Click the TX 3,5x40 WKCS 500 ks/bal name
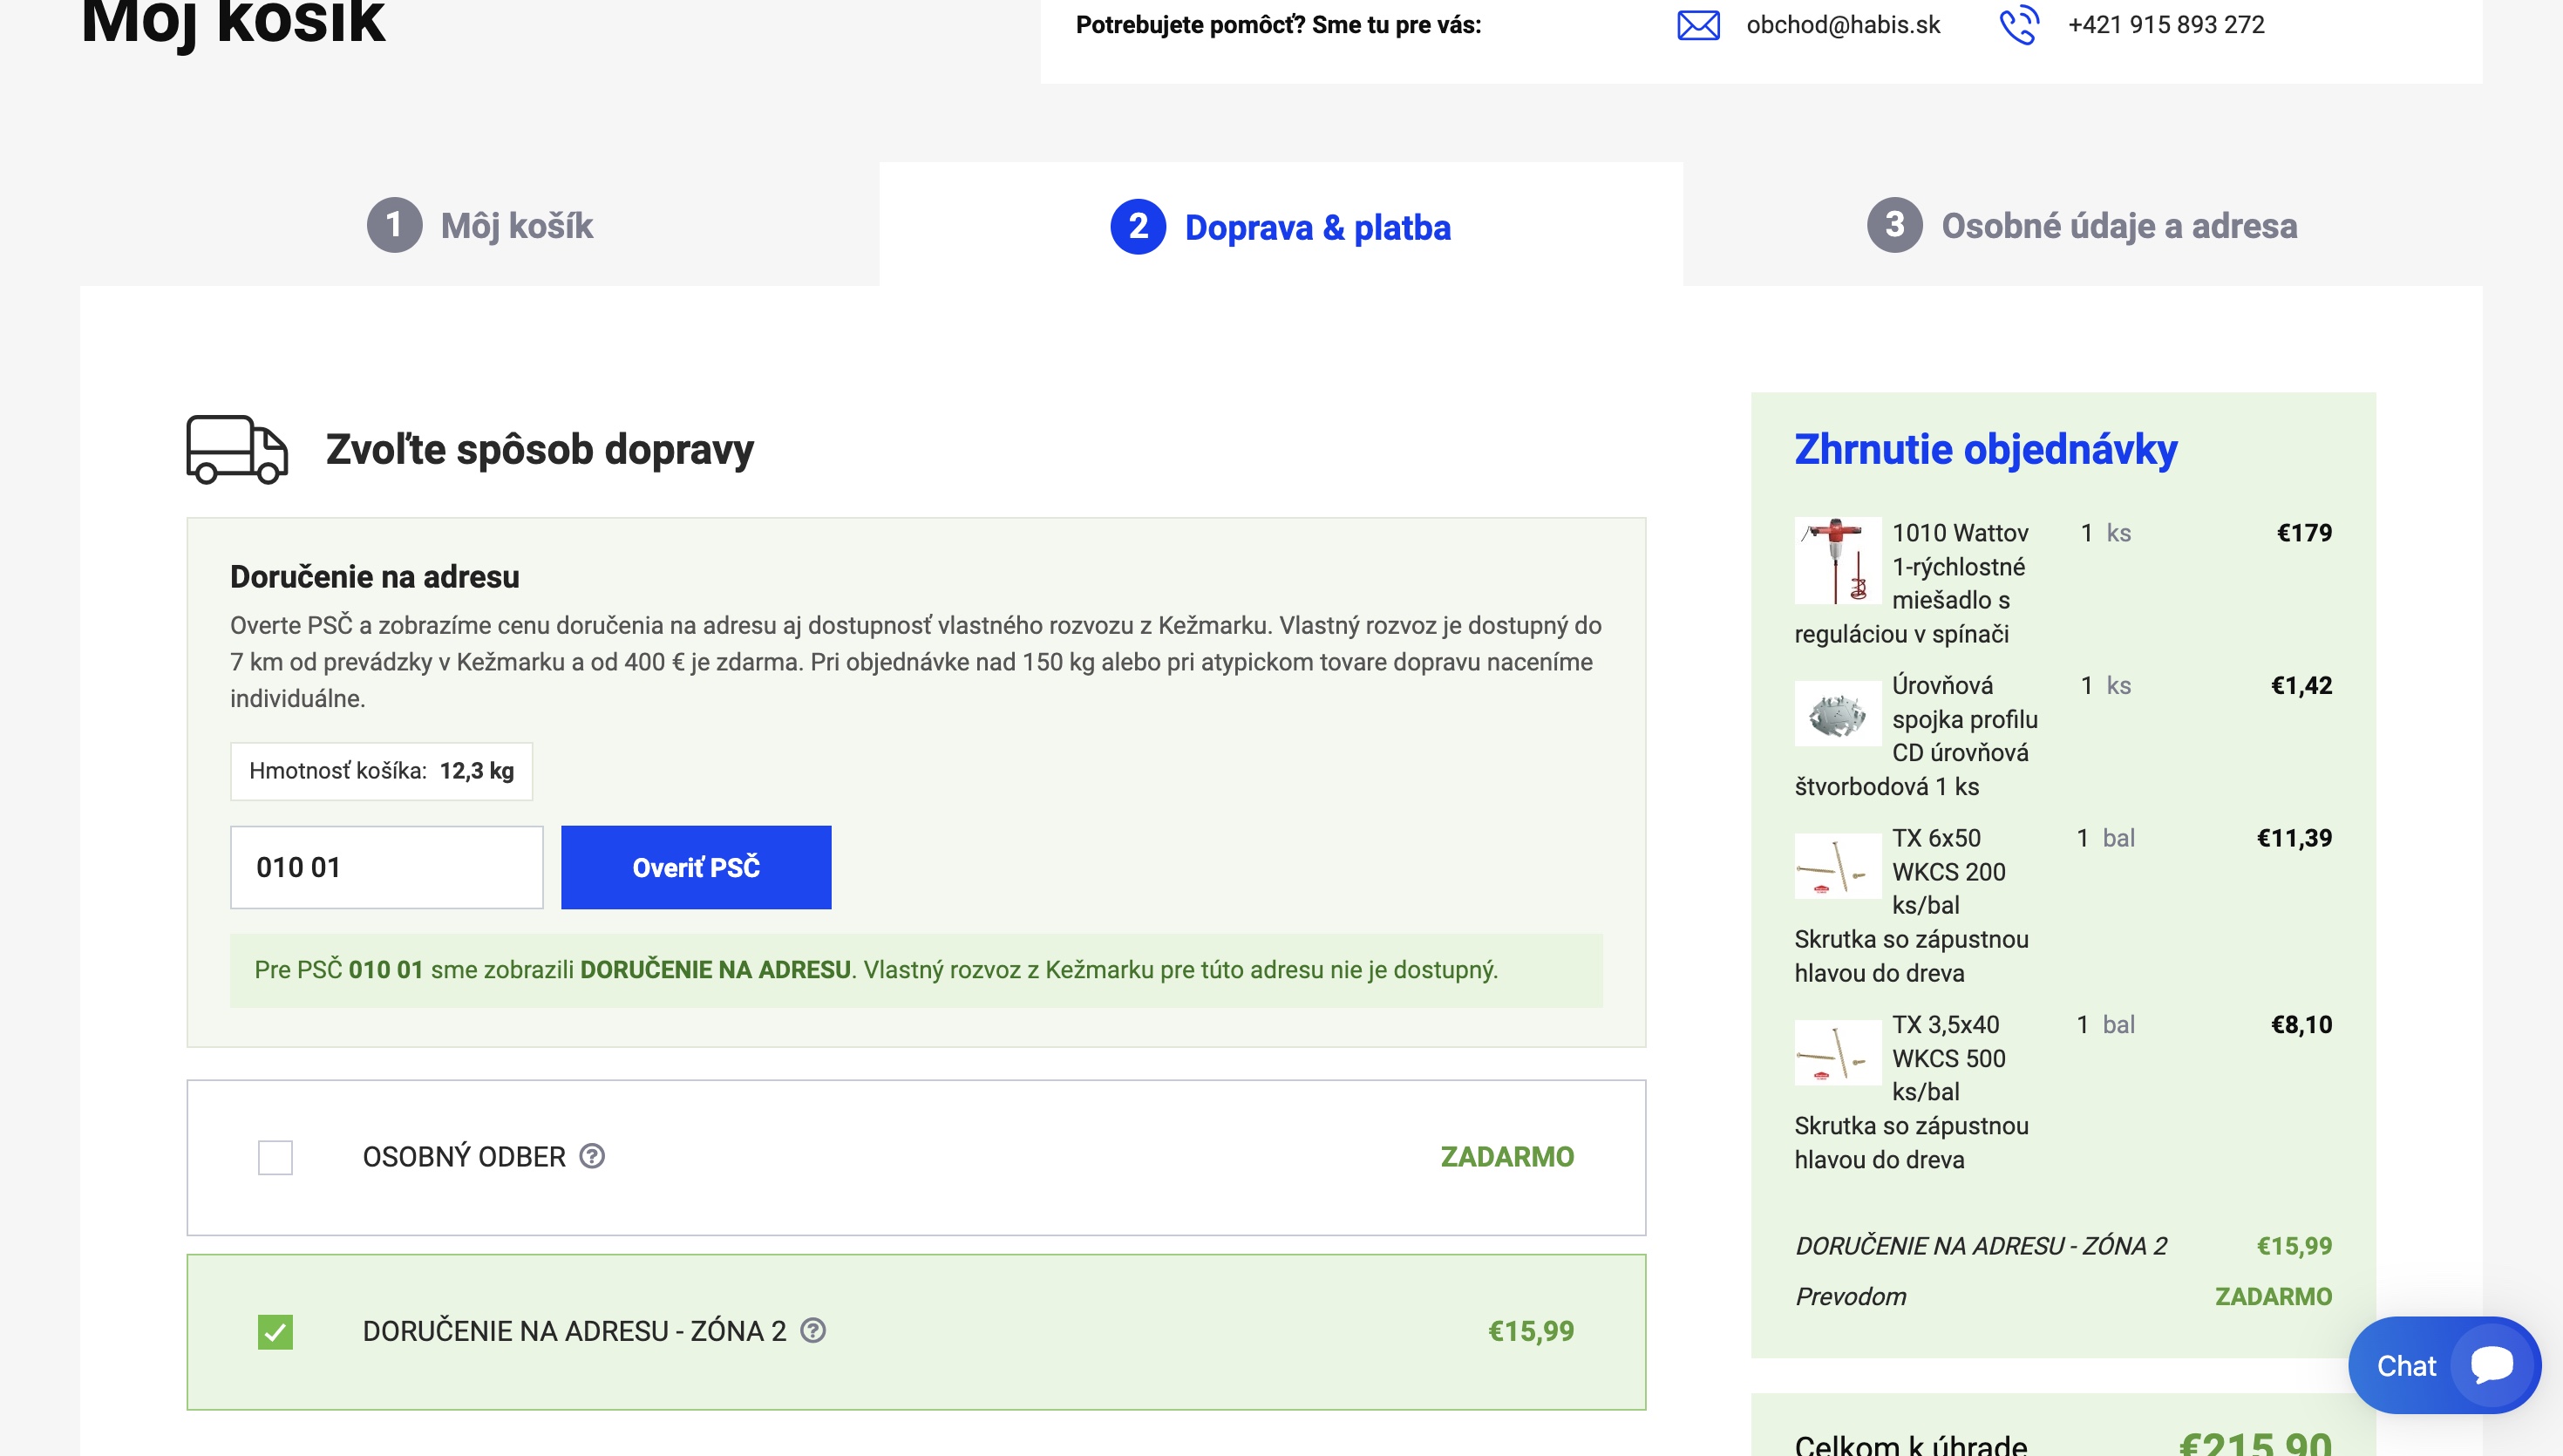 coord(1913,1092)
